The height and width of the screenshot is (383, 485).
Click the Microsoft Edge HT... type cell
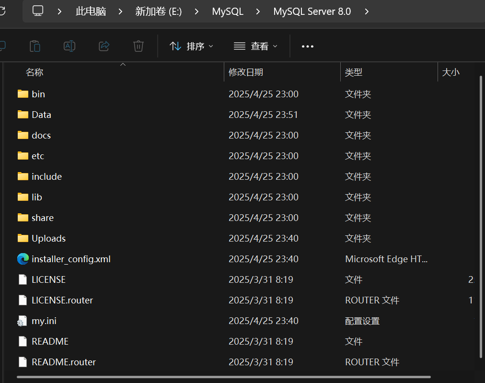[386, 259]
